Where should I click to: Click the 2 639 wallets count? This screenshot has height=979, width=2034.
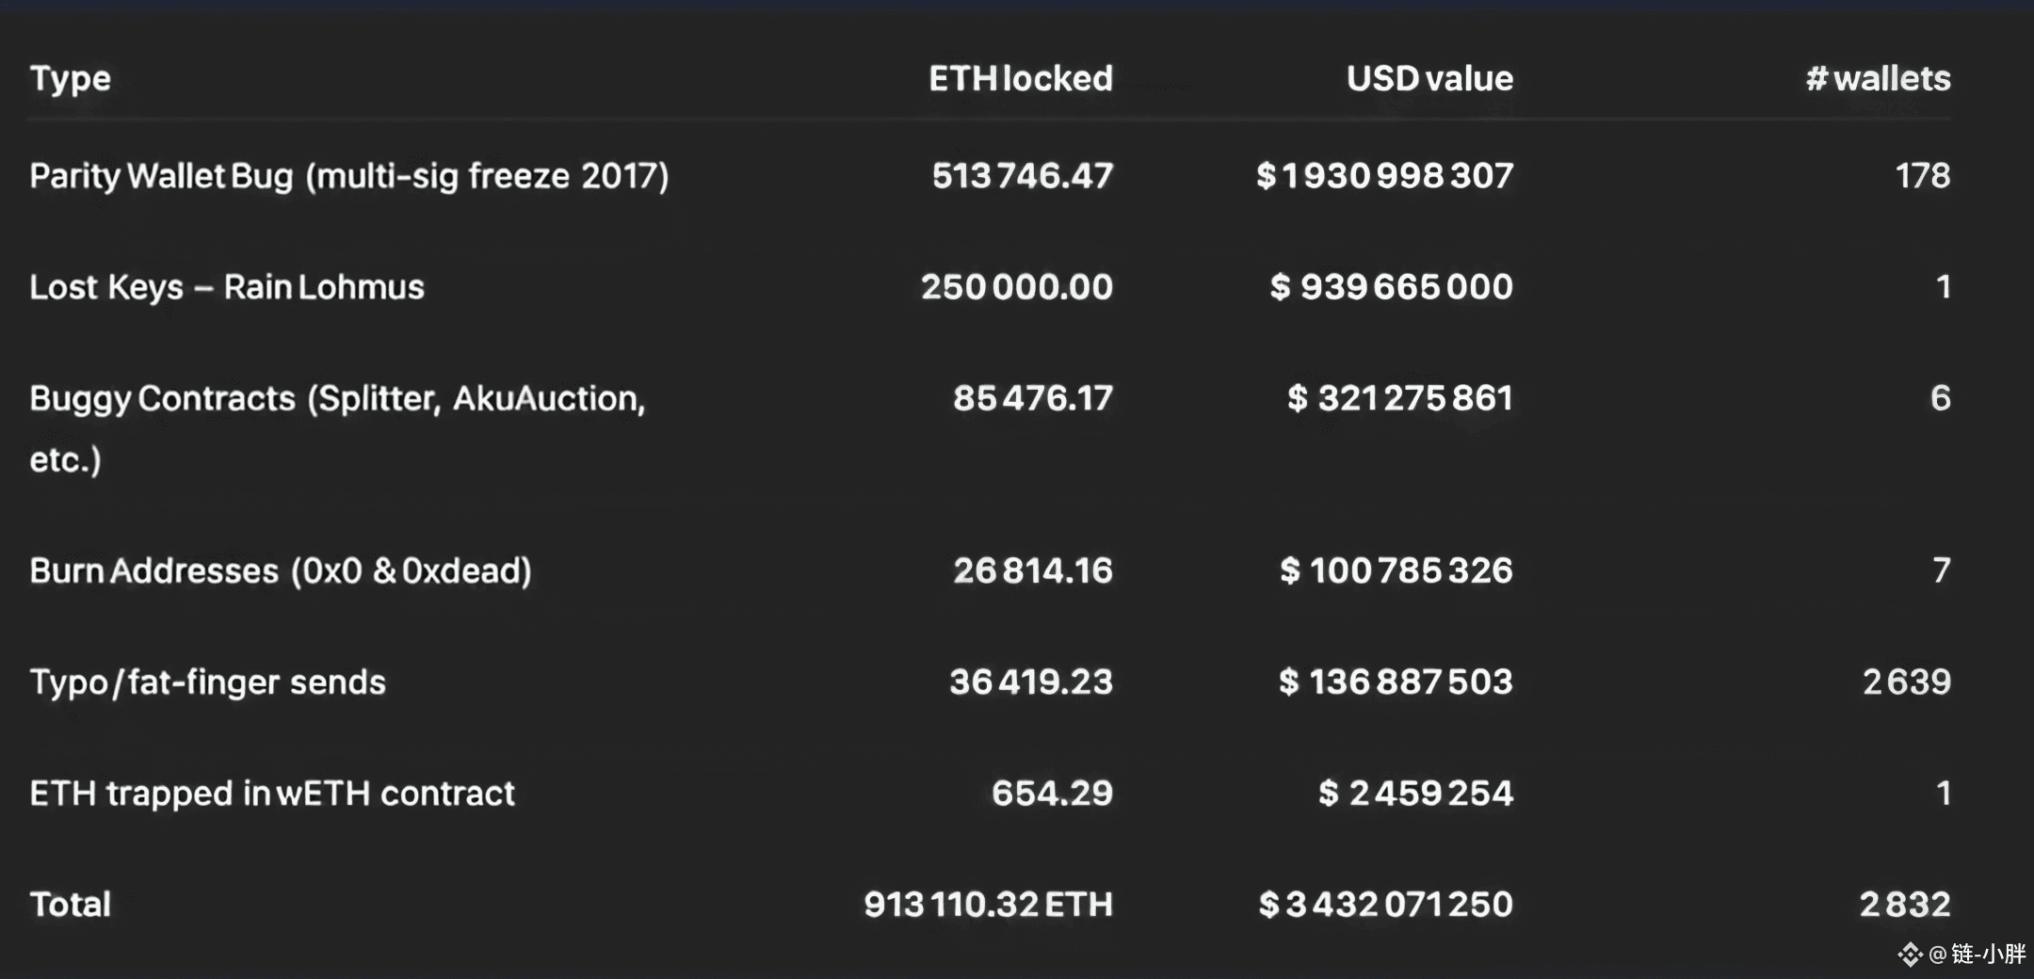click(1907, 682)
